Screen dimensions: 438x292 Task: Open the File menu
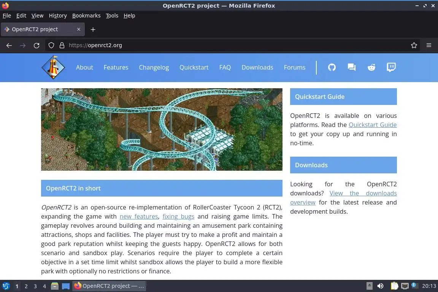pos(7,16)
